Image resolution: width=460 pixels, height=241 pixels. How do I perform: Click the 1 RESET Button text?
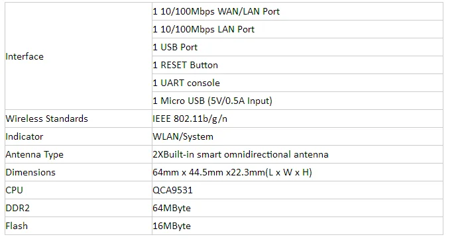[185, 65]
